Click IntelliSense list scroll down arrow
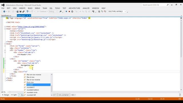Screen dimensions: 183x103 pos(51,95)
